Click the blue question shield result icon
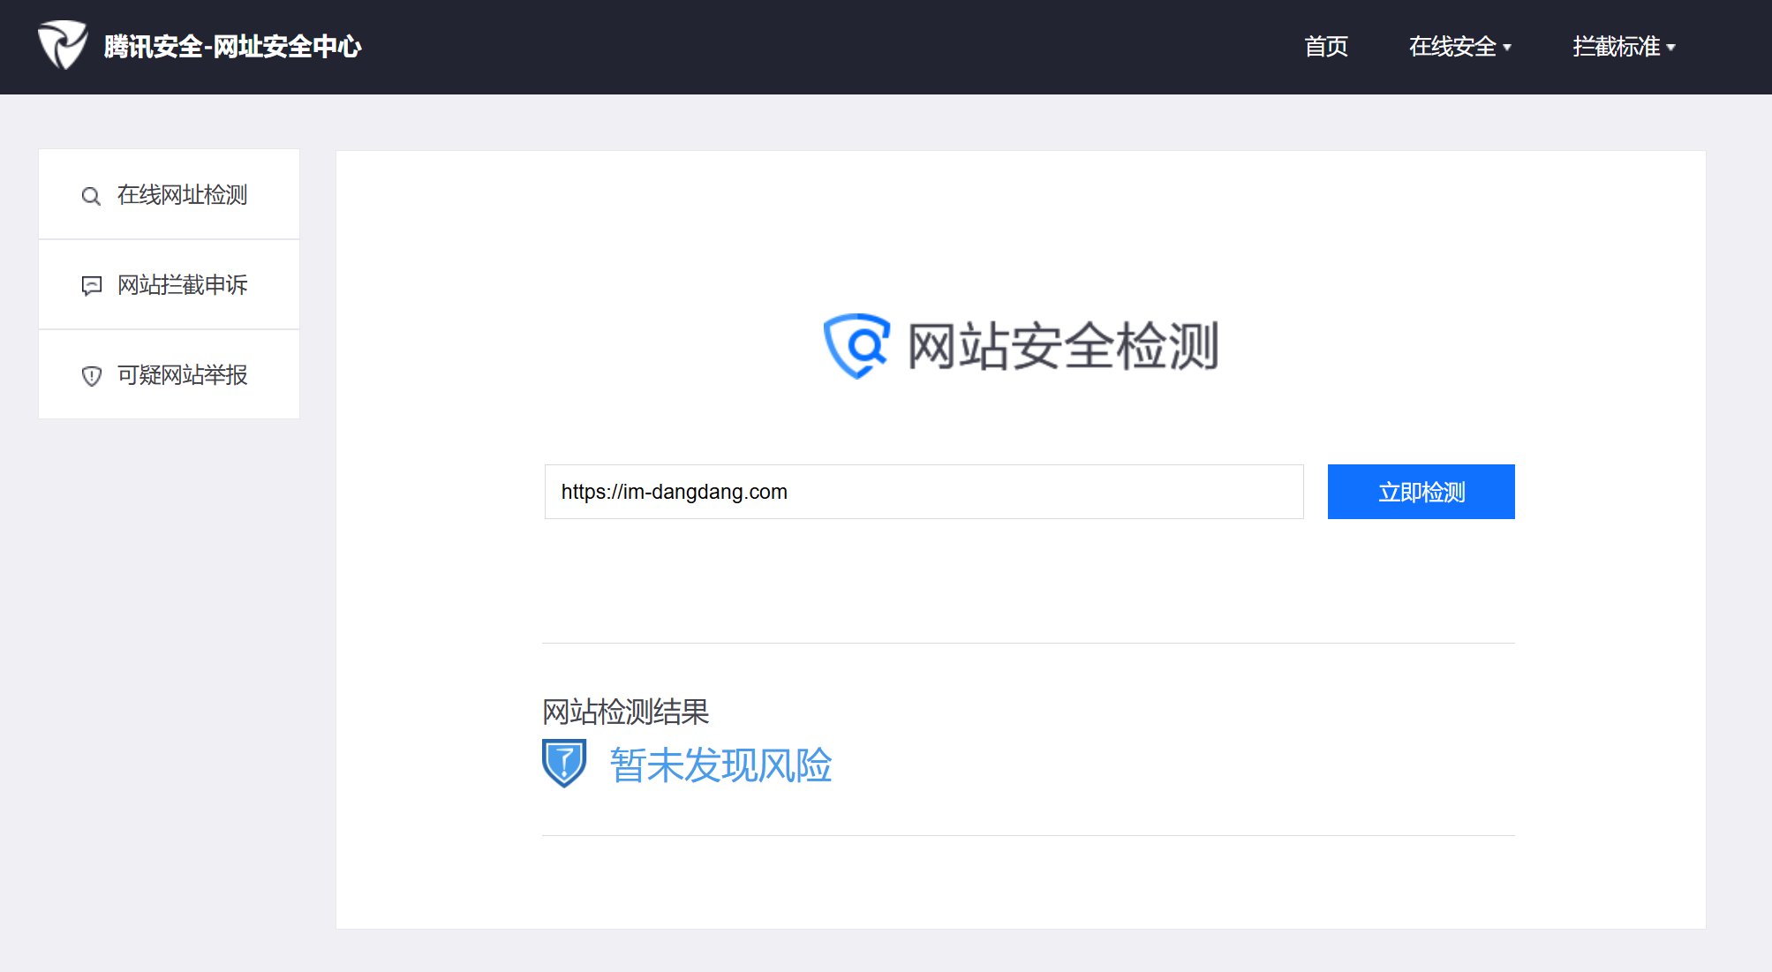Viewport: 1772px width, 972px height. 564,764
